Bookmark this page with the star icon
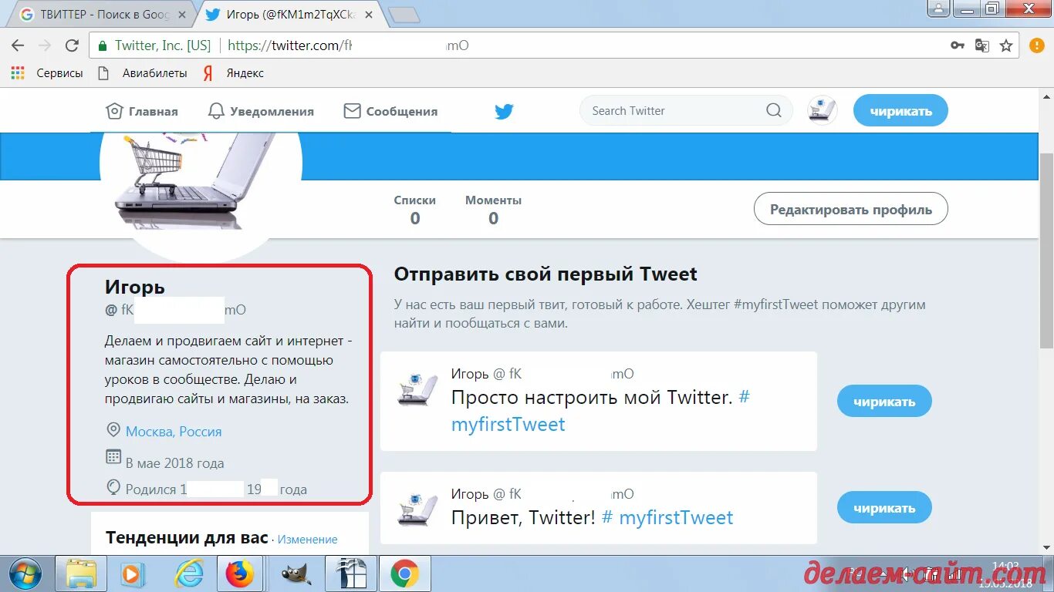Screen dimensions: 1054x592 1006,45
